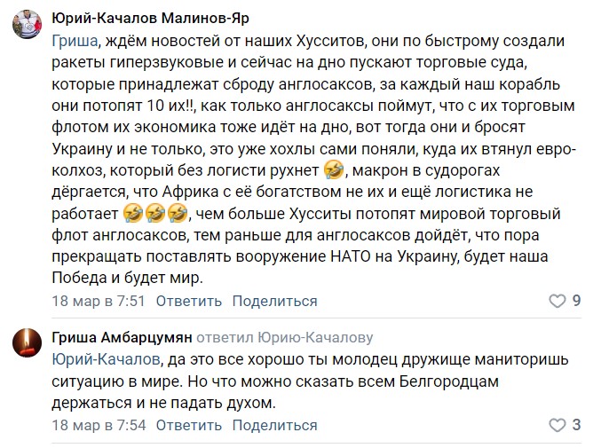Show who liked via the count 3
The height and width of the screenshot is (448, 601).
tap(576, 425)
